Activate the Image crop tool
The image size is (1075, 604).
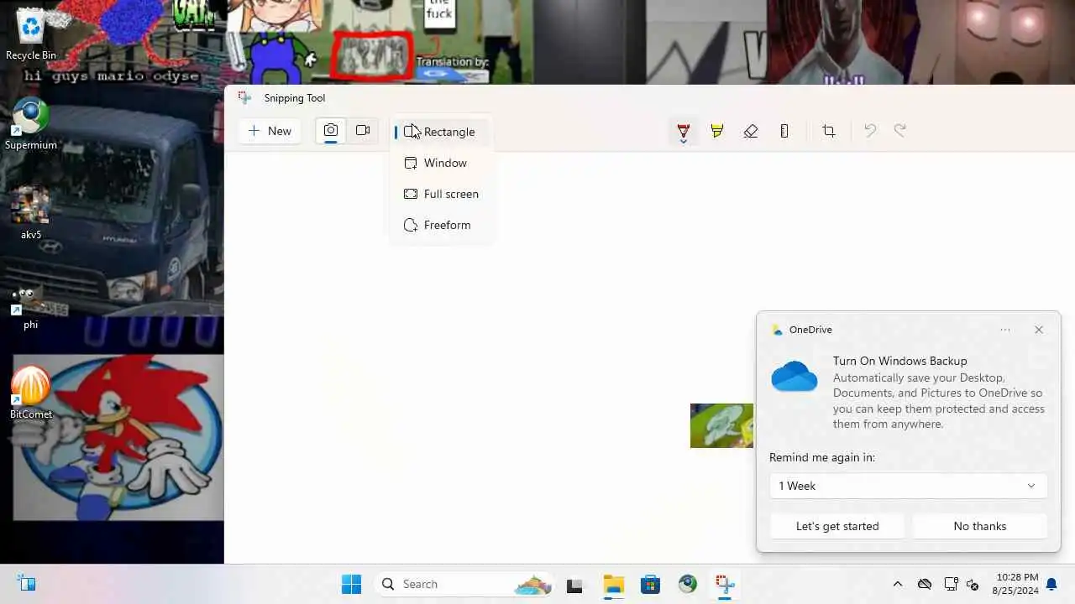(x=829, y=131)
